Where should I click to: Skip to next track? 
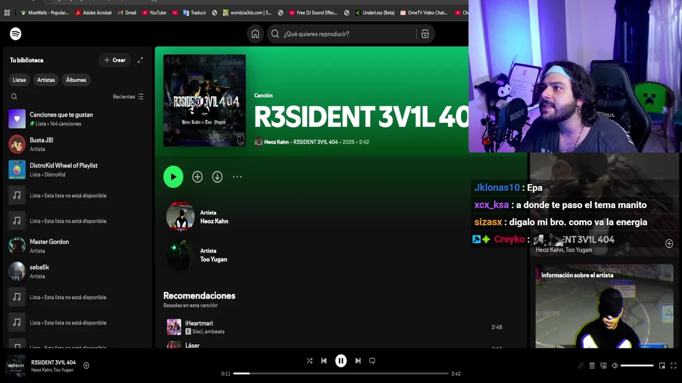358,361
